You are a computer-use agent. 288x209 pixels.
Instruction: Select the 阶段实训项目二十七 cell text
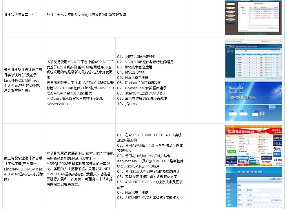click(x=20, y=14)
